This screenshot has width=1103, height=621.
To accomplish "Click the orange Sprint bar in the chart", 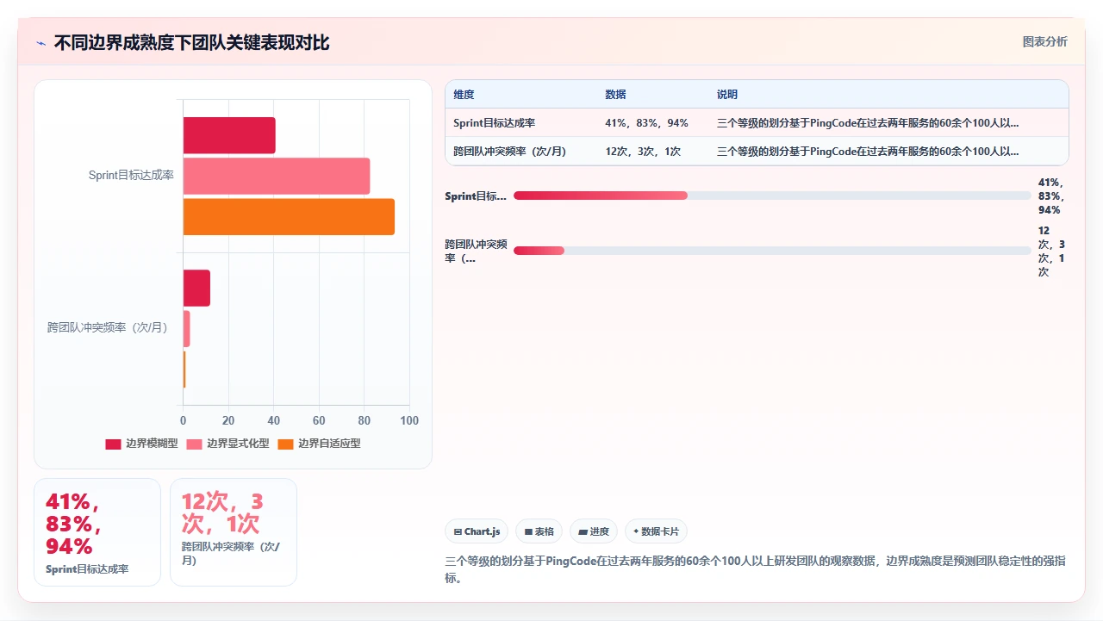I will pos(289,216).
